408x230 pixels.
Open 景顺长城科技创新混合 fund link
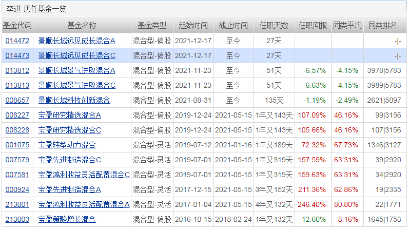point(74,100)
